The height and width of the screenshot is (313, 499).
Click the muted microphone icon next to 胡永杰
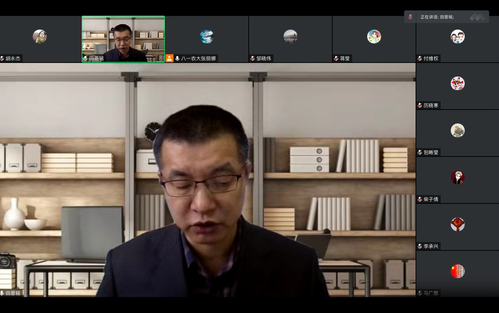tap(2, 59)
